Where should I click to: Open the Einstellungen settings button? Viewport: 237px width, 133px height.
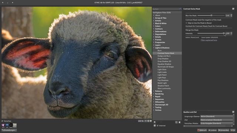pos(9,130)
